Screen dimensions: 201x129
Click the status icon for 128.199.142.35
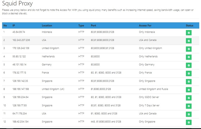pyautogui.click(x=189, y=82)
